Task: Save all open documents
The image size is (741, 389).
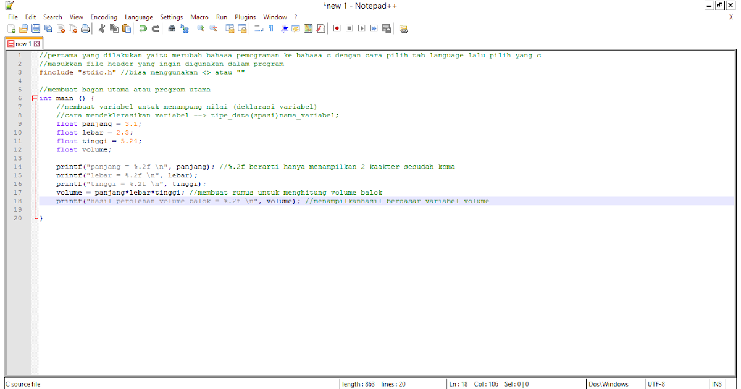Action: tap(48, 28)
